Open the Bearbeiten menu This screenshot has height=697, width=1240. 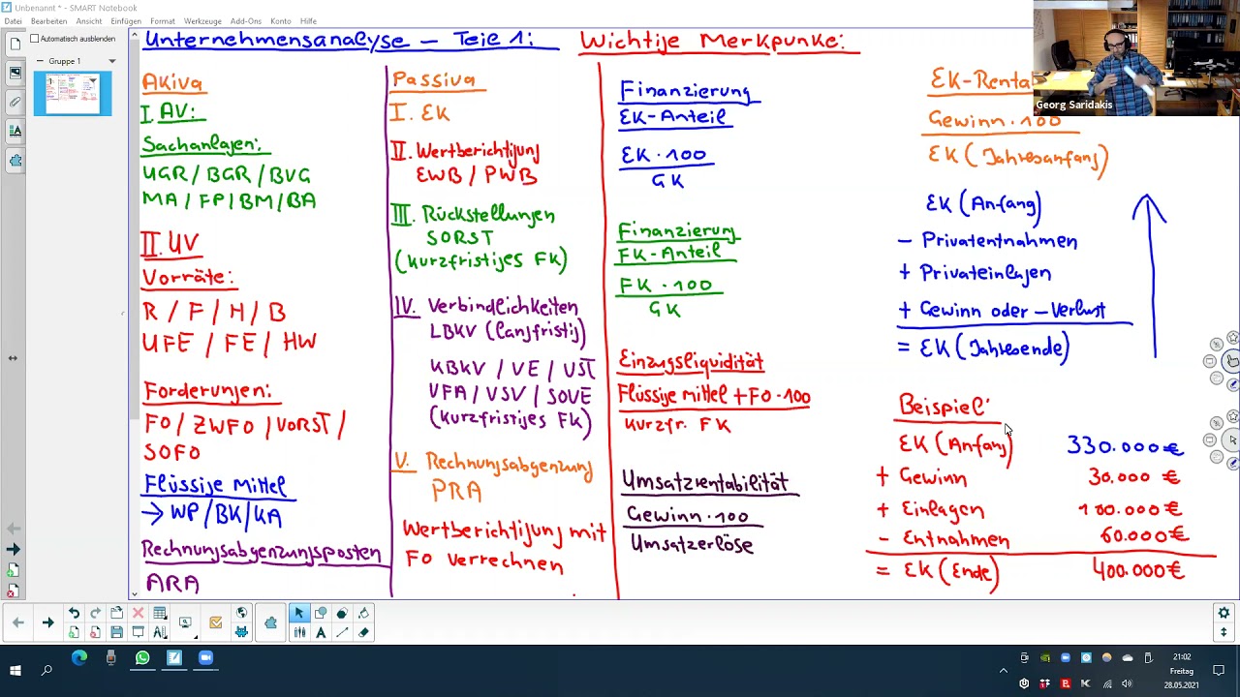48,21
